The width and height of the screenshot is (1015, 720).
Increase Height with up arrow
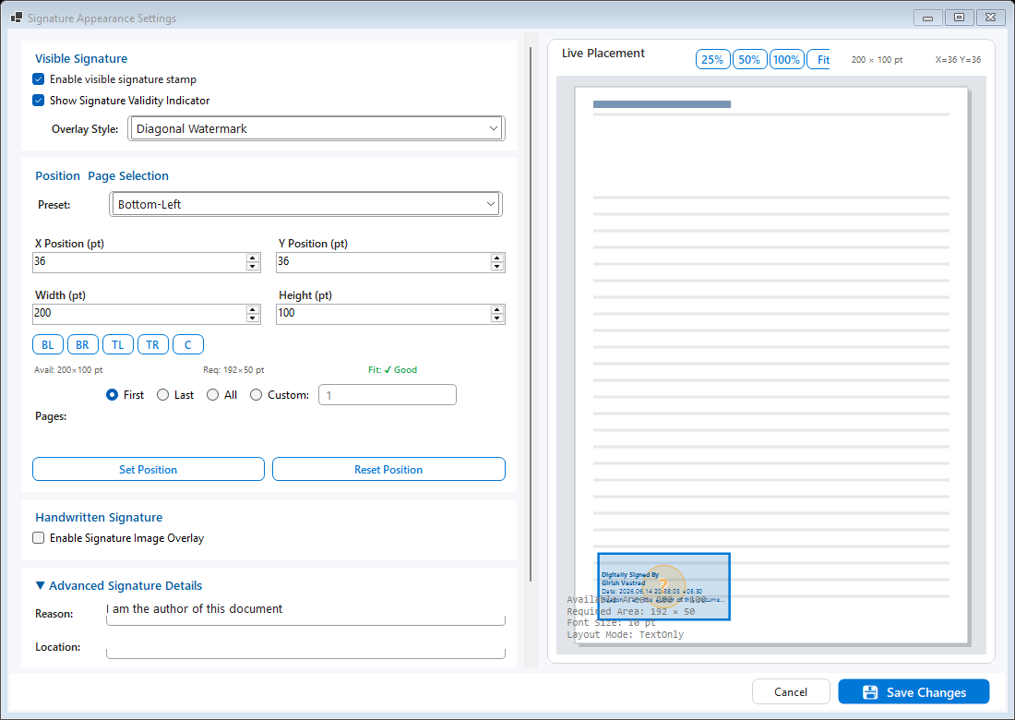coord(497,309)
